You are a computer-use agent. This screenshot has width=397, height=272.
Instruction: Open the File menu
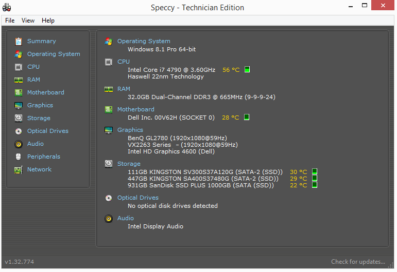coord(10,21)
